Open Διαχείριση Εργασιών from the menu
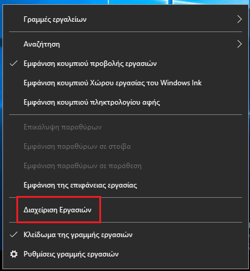Image resolution: width=250 pixels, height=271 pixels. tap(125, 210)
